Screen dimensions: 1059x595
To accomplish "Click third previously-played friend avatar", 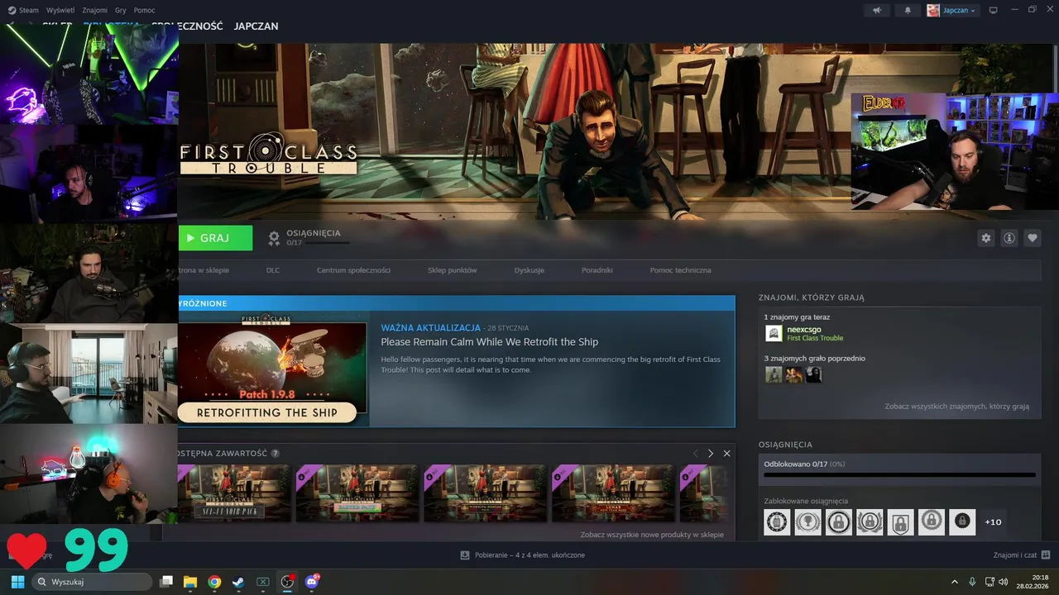I will 813,374.
